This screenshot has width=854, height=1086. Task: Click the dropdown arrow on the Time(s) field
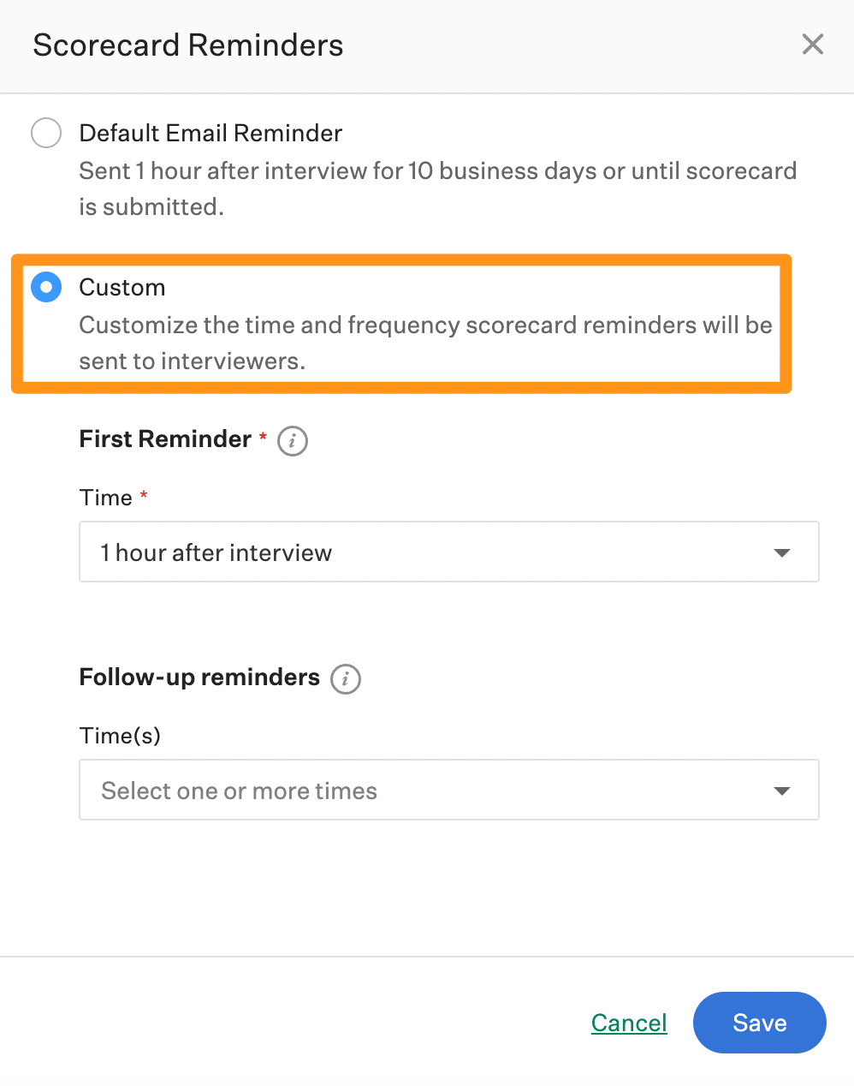780,790
